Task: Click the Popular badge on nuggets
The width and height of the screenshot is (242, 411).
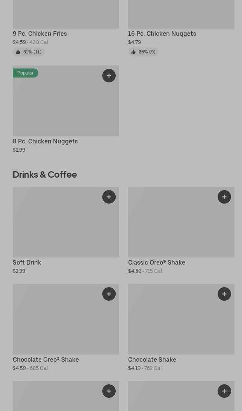Action: pos(26,73)
